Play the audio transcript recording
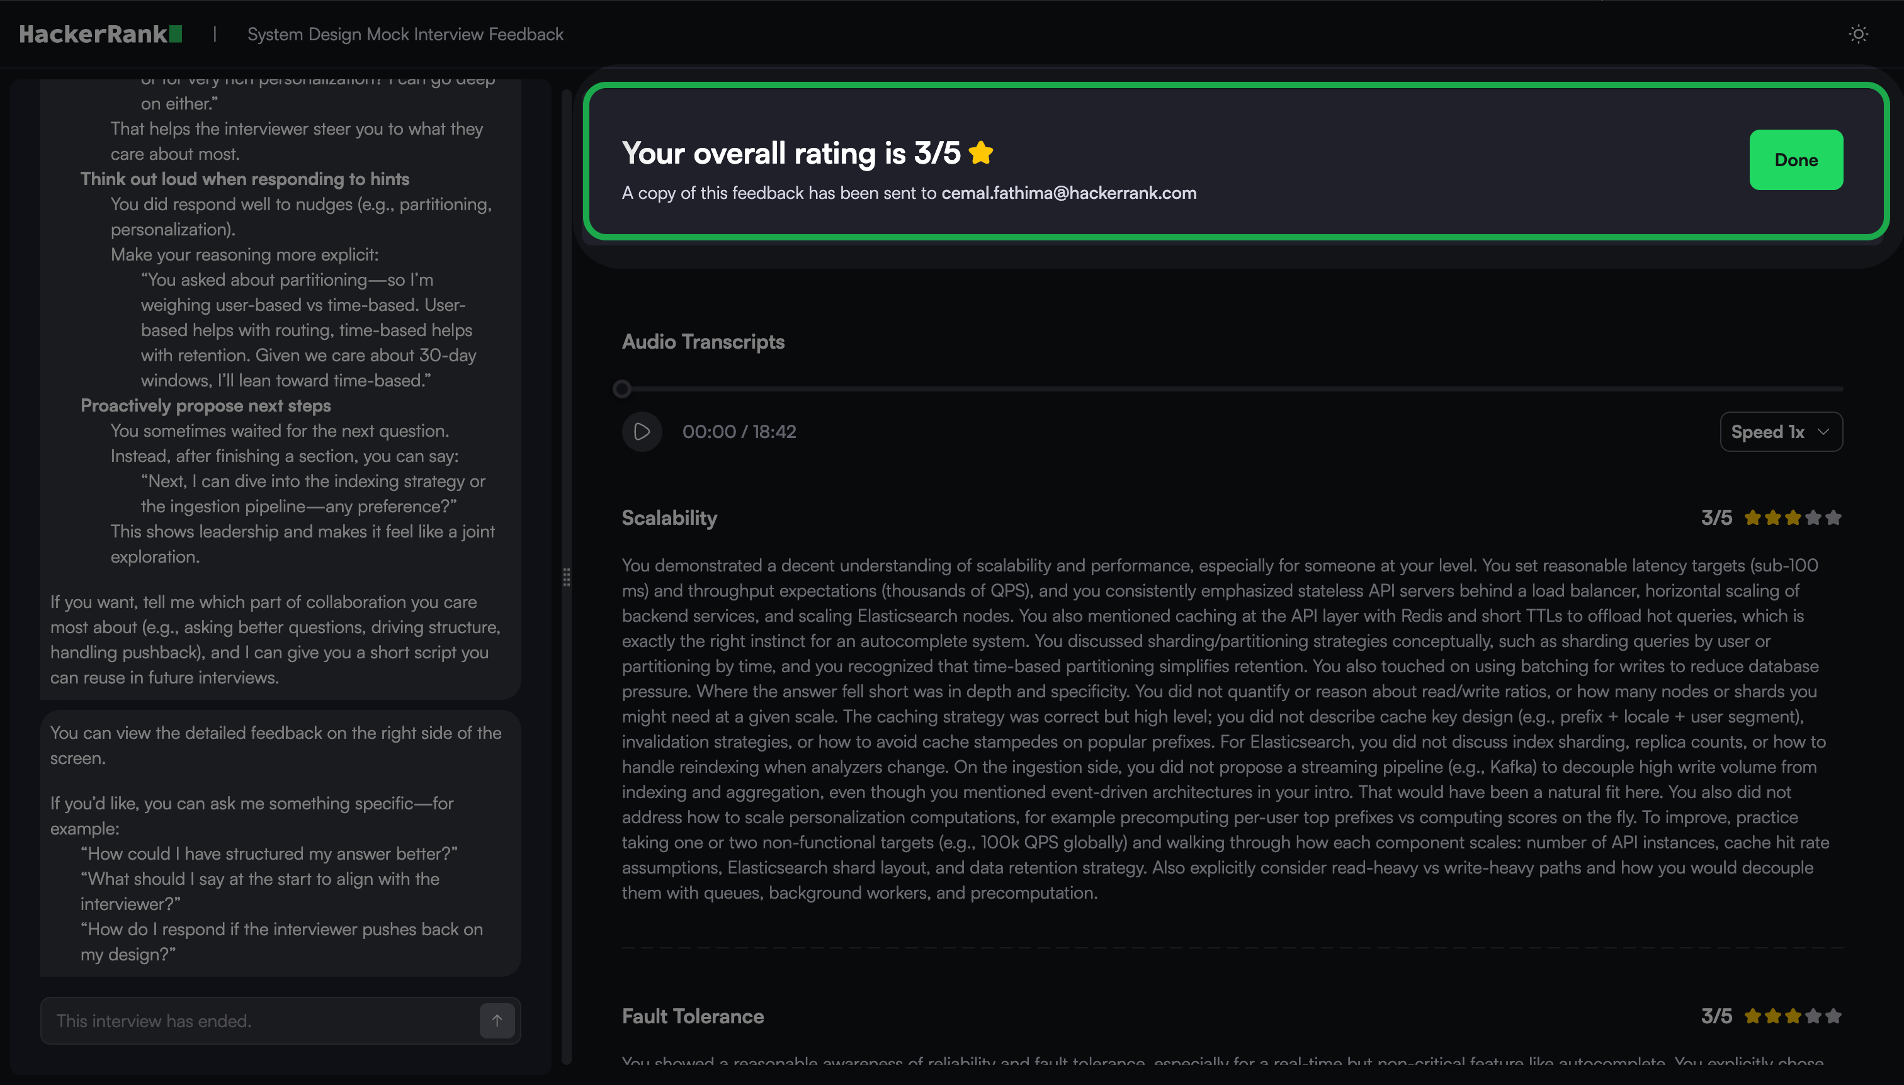This screenshot has height=1085, width=1904. click(641, 432)
